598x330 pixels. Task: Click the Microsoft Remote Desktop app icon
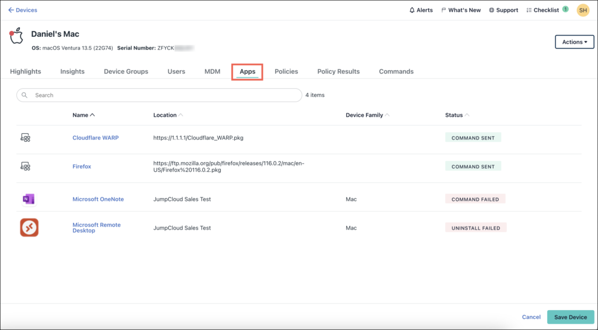(x=29, y=228)
